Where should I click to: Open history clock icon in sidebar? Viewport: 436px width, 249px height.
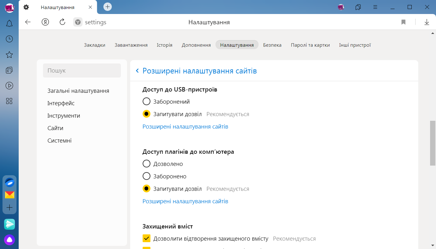[x=9, y=39]
